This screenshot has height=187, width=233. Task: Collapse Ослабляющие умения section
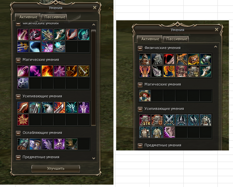18,133
